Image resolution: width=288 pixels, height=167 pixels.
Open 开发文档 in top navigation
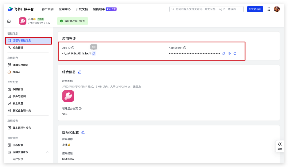[x=82, y=9]
